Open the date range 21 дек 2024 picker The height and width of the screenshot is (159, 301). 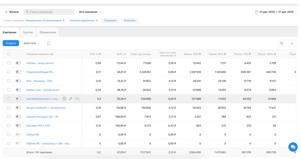275,12
